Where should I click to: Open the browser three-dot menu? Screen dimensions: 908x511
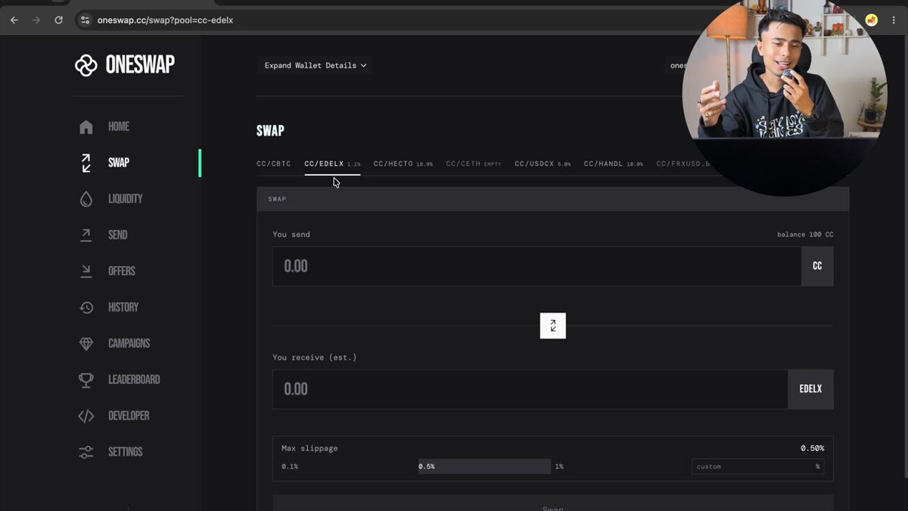tap(894, 20)
